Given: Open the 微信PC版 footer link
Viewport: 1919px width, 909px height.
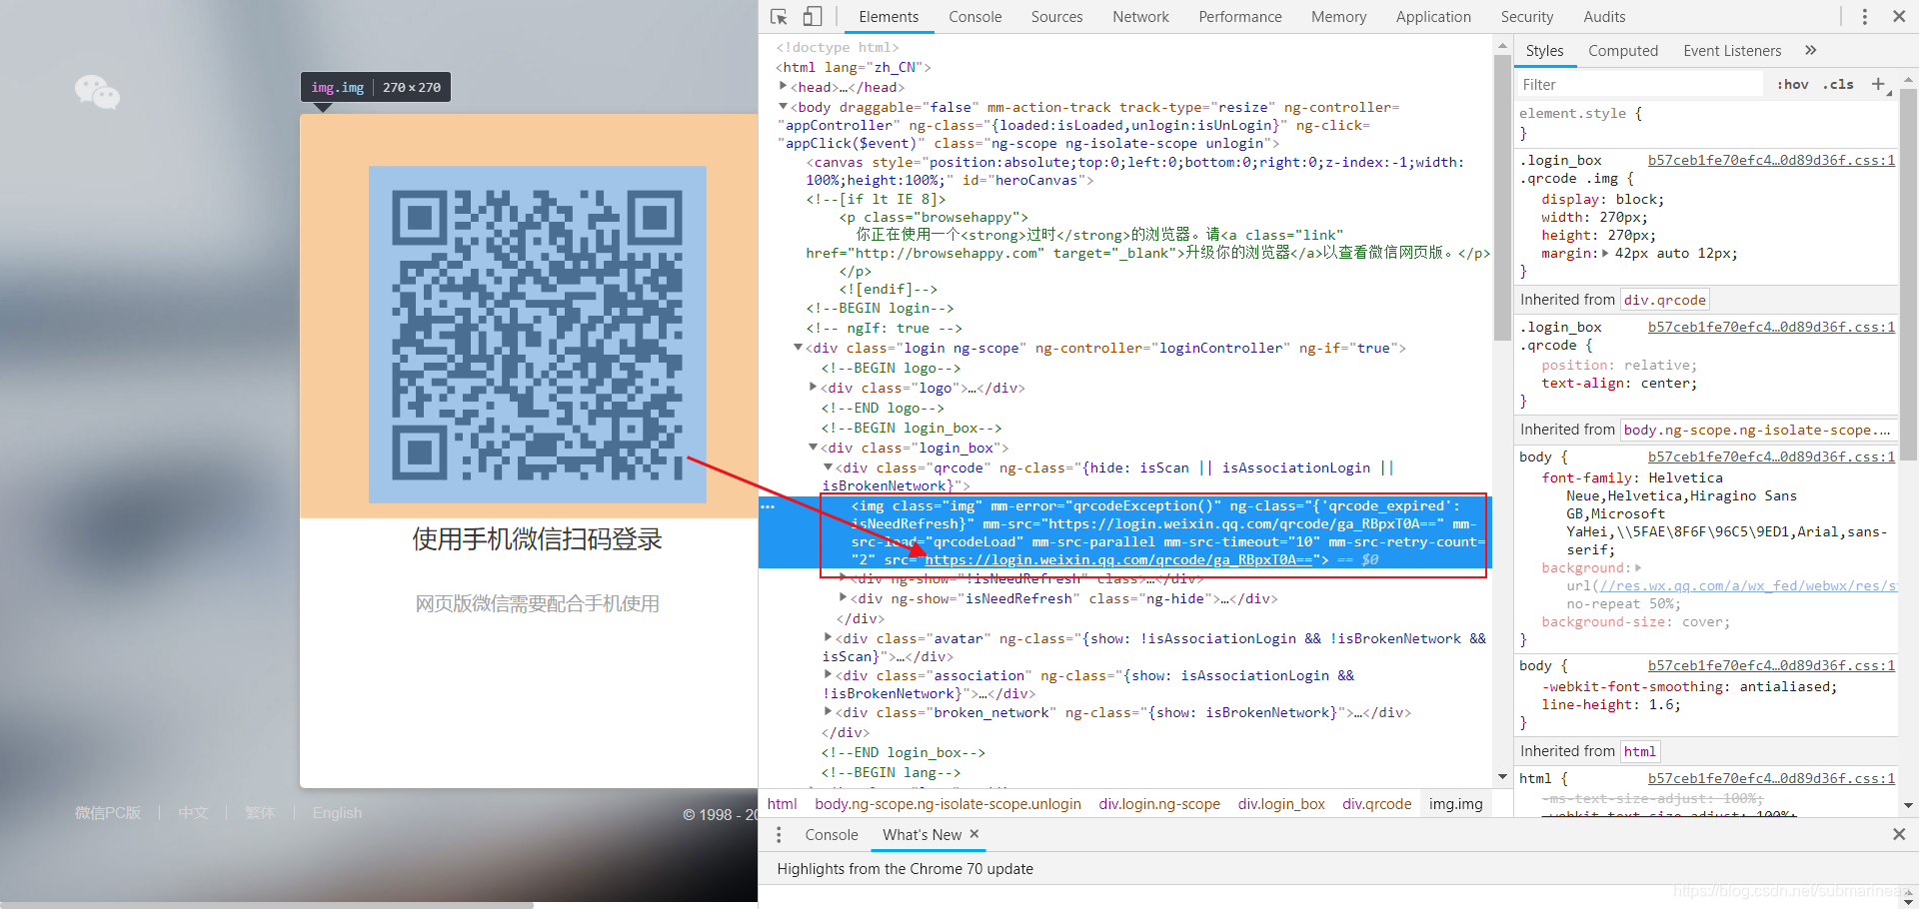Looking at the screenshot, I should point(107,812).
